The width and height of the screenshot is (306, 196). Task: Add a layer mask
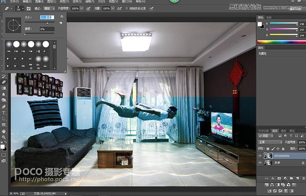(279, 178)
